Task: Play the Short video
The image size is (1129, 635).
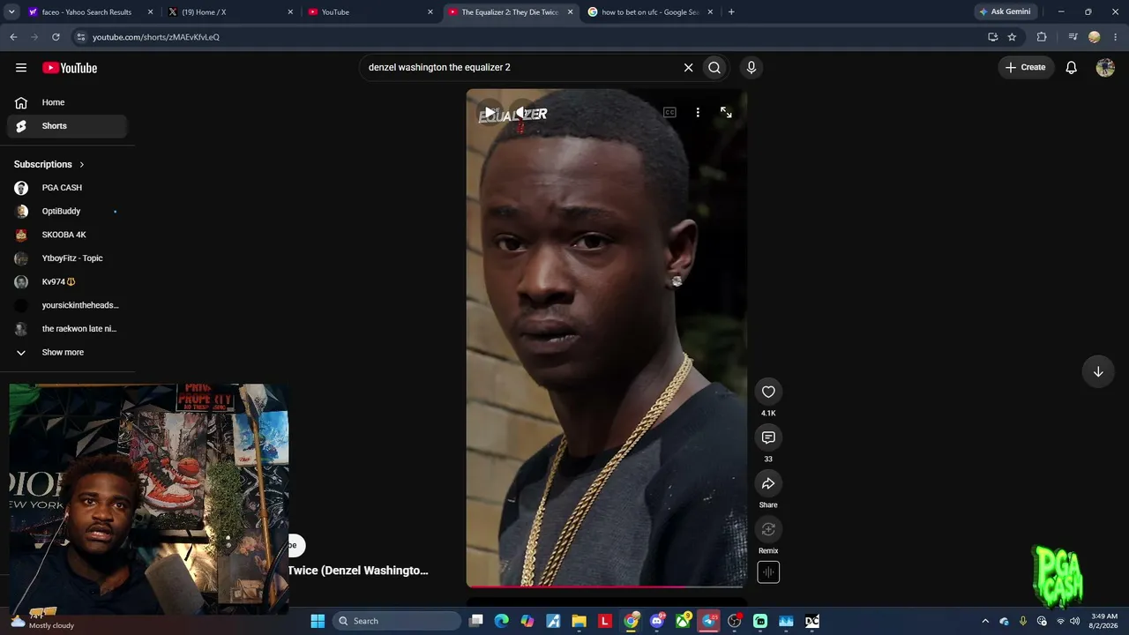Action: (490, 113)
